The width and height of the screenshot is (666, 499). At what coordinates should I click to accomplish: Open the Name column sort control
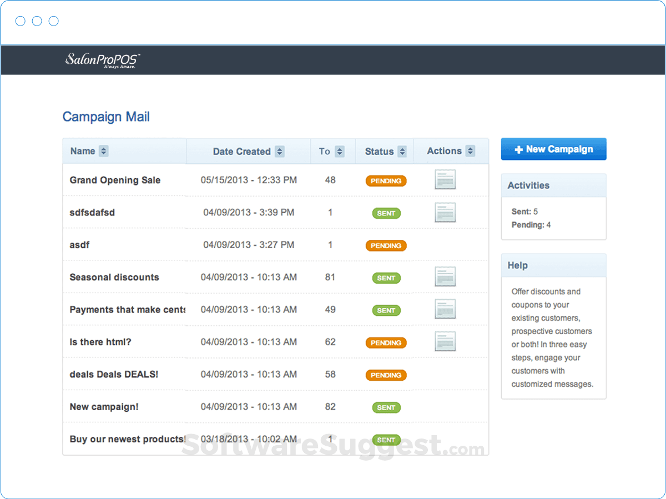[104, 150]
